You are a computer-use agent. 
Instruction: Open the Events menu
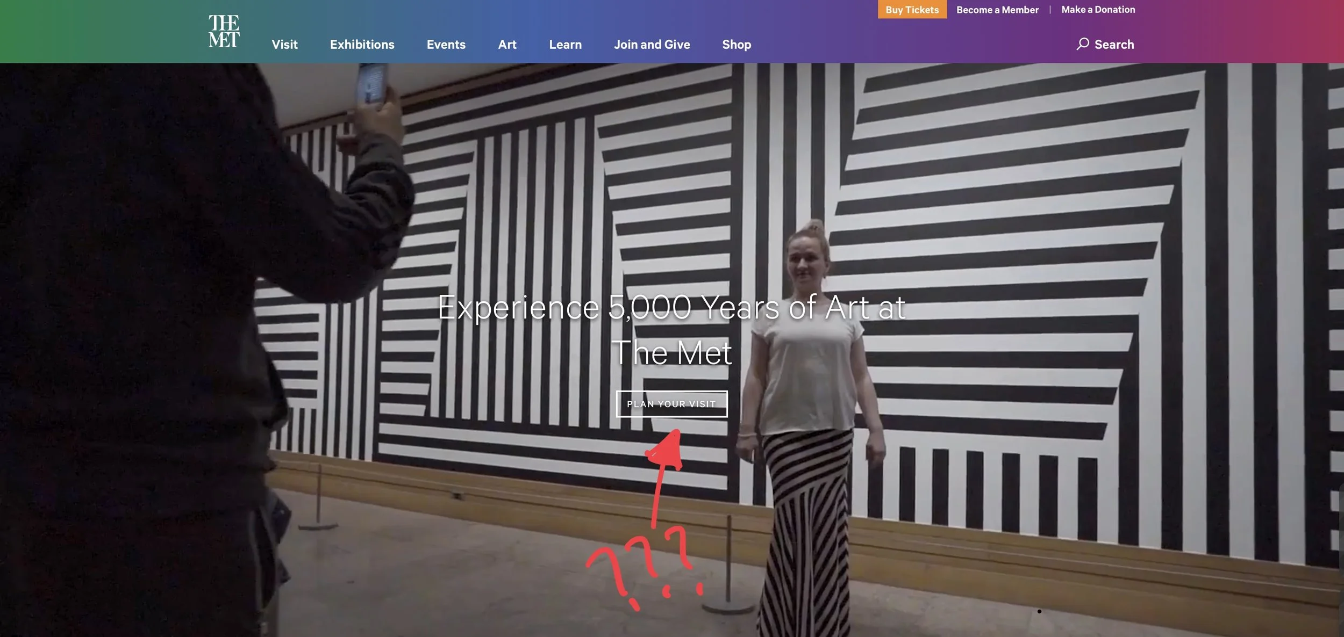pos(446,45)
